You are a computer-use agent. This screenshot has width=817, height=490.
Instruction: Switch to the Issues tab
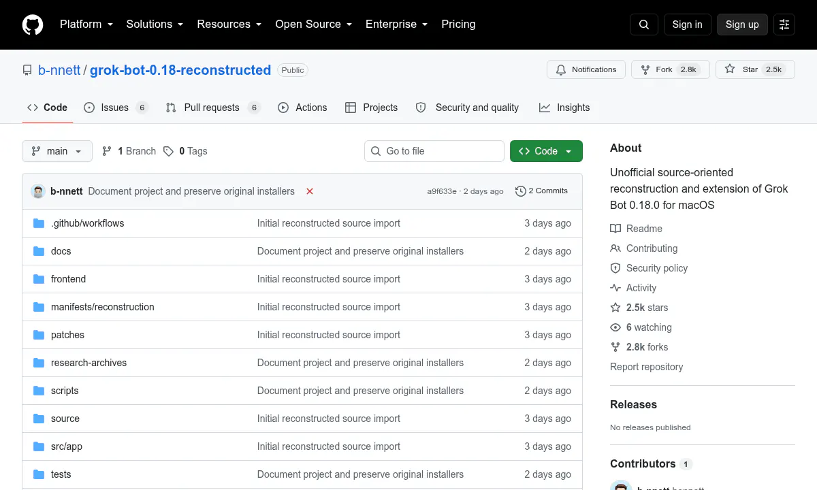[x=116, y=108]
